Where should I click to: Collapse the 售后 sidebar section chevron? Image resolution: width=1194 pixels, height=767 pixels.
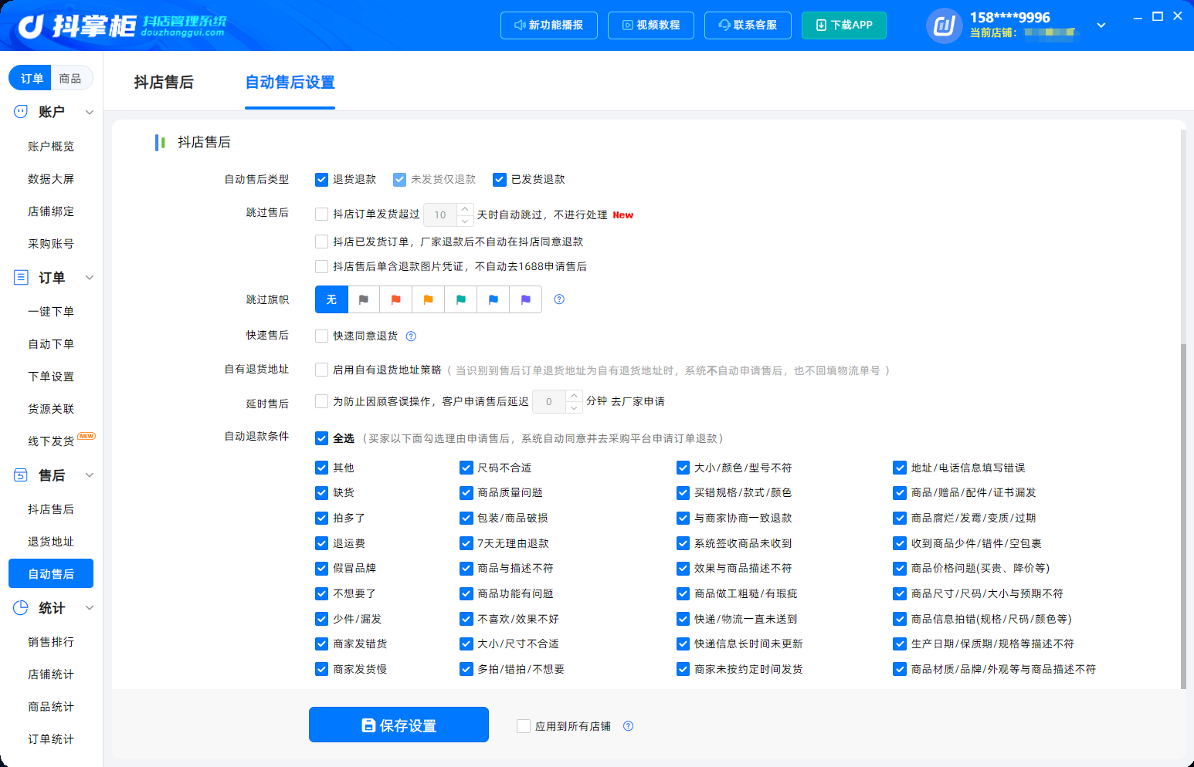click(x=90, y=475)
